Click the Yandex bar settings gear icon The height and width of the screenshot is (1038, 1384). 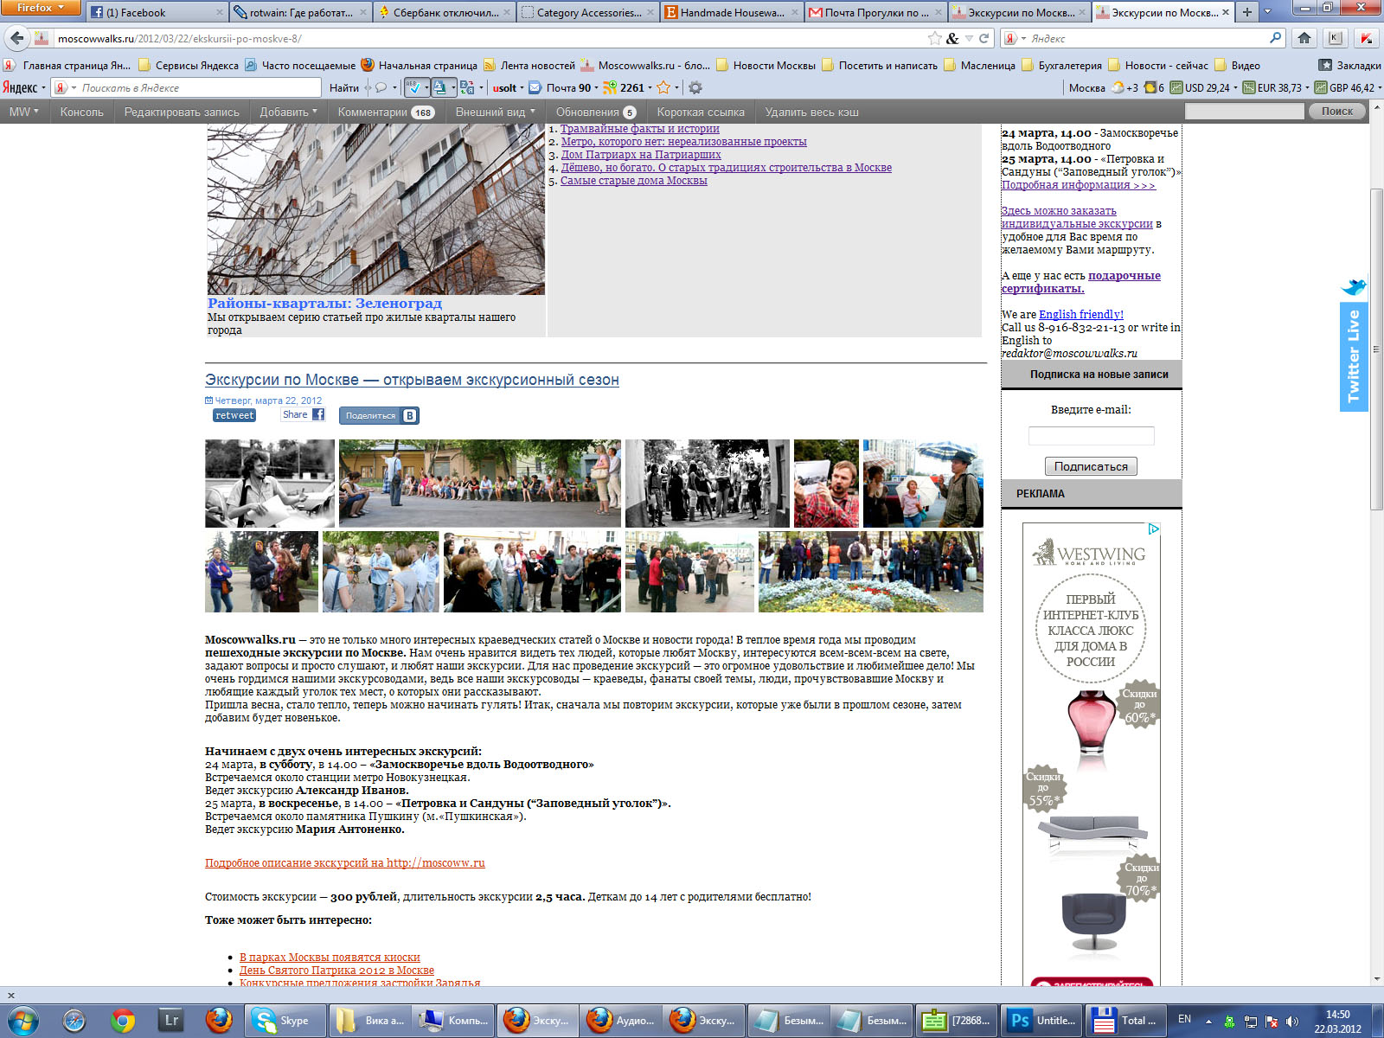point(695,87)
